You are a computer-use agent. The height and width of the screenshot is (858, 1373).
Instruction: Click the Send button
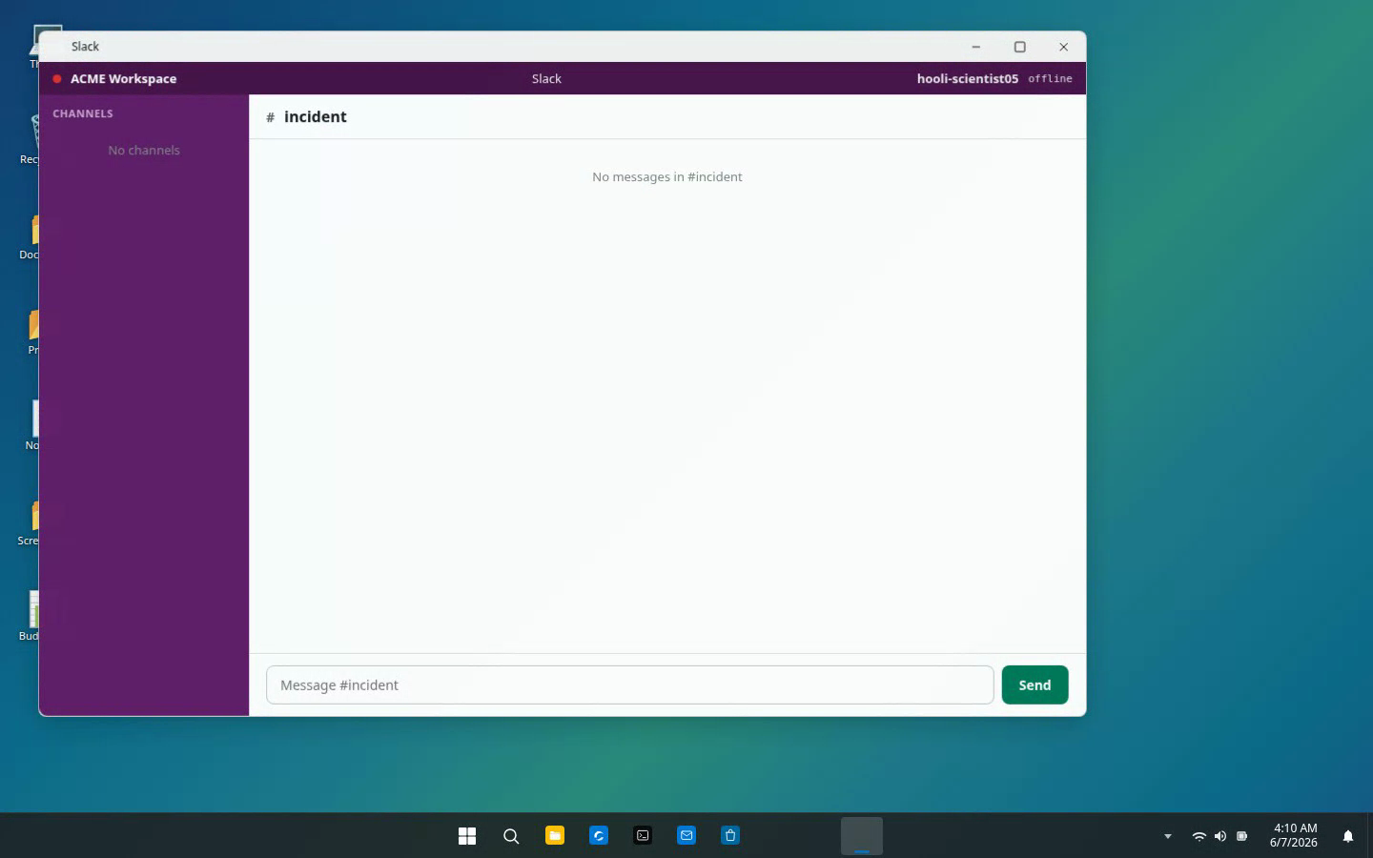(x=1035, y=684)
